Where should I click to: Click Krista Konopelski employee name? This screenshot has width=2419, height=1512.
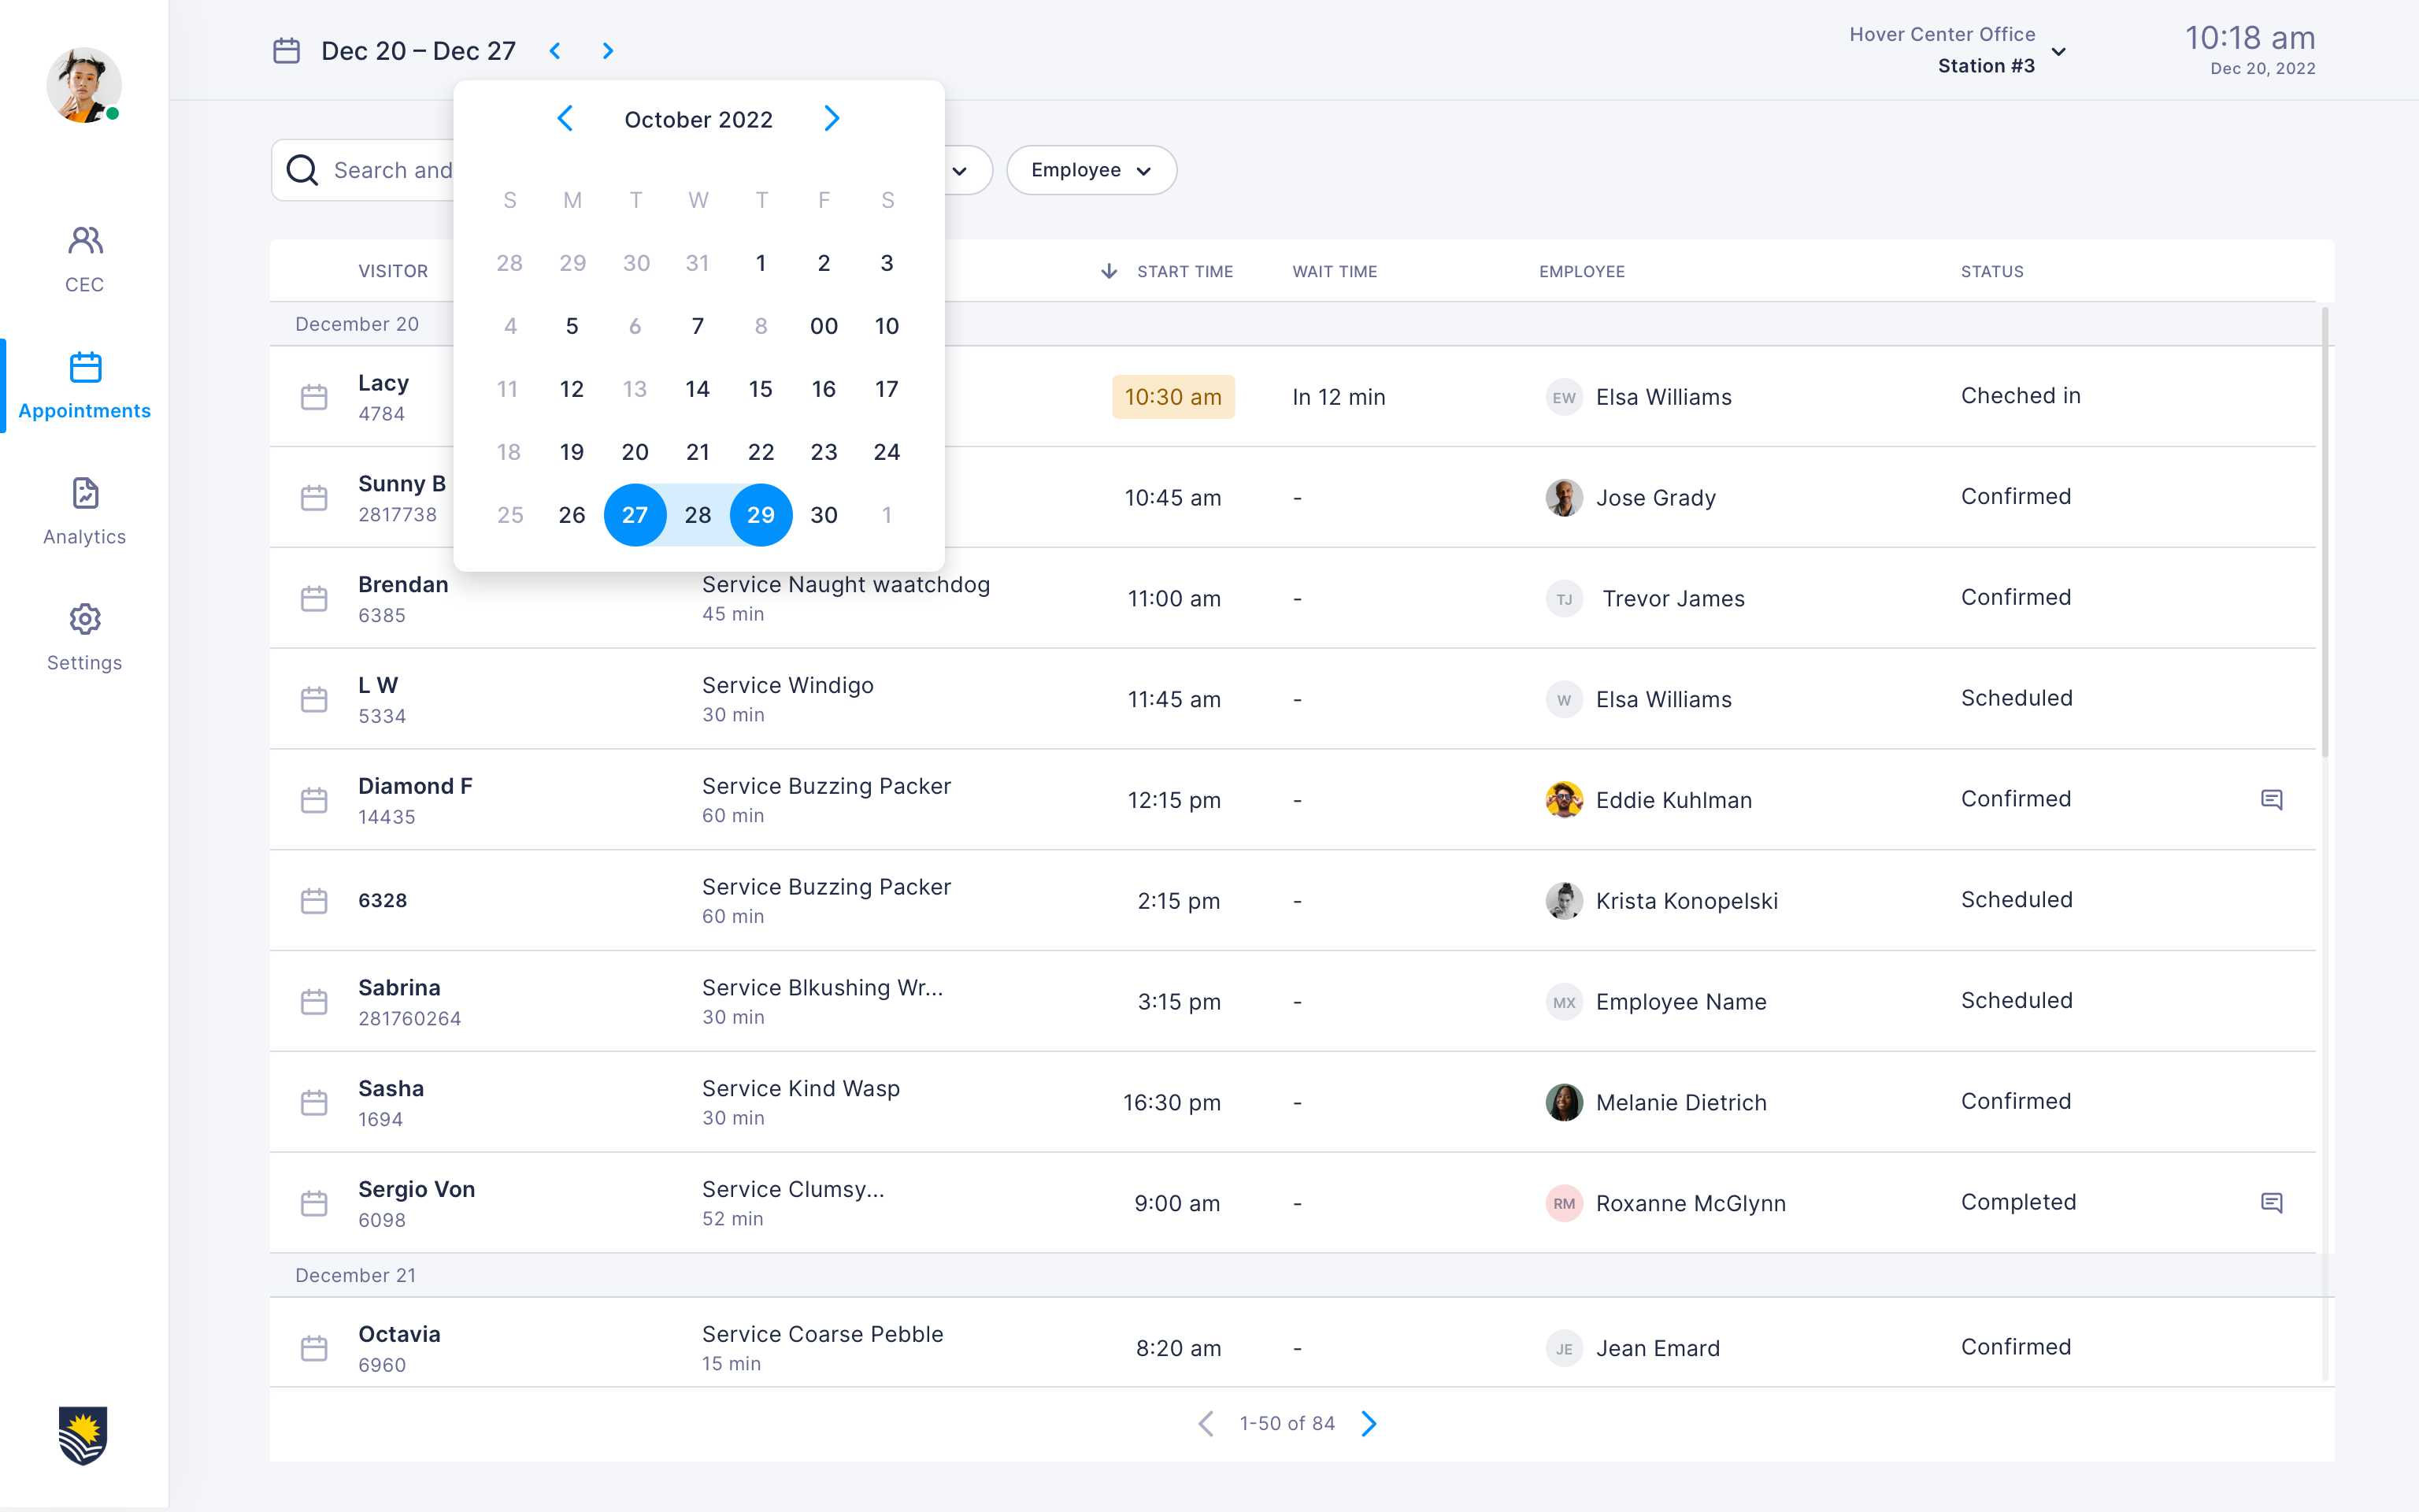[1687, 900]
